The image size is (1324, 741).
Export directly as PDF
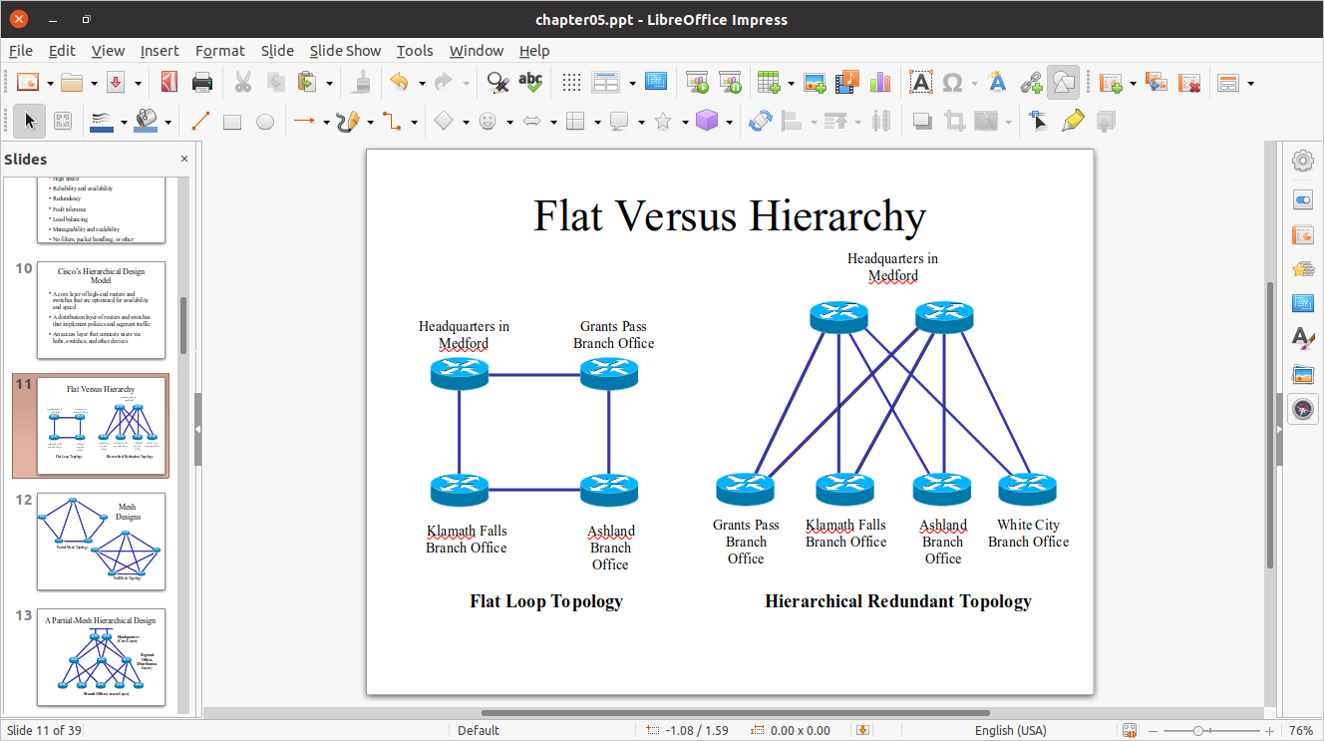point(169,82)
